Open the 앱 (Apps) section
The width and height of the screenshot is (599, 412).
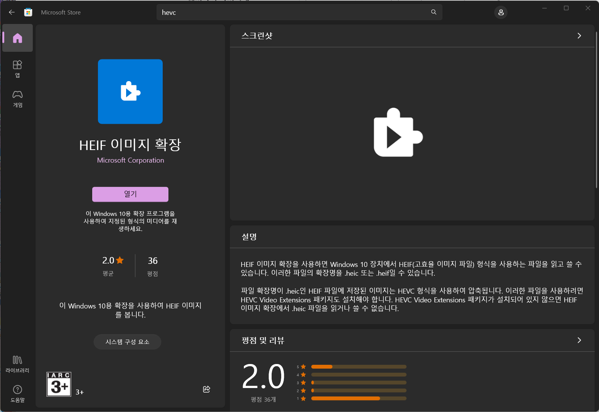[x=18, y=69]
